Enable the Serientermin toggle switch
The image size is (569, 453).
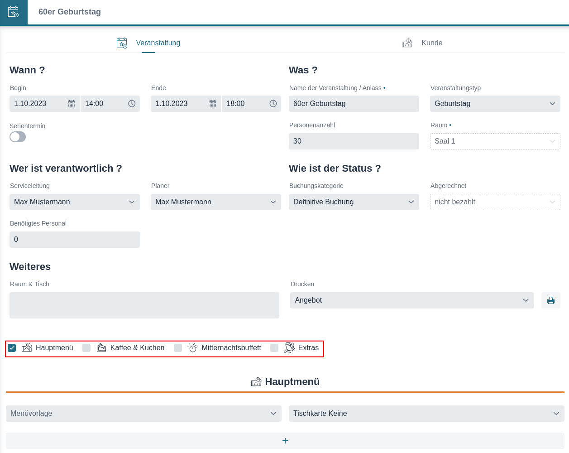[x=18, y=137]
